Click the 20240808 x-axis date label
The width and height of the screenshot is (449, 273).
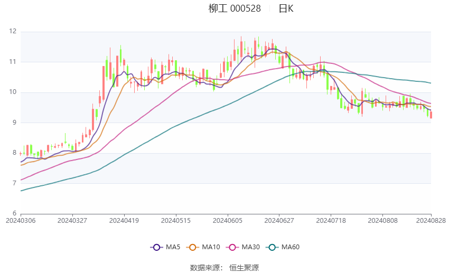[382, 221]
